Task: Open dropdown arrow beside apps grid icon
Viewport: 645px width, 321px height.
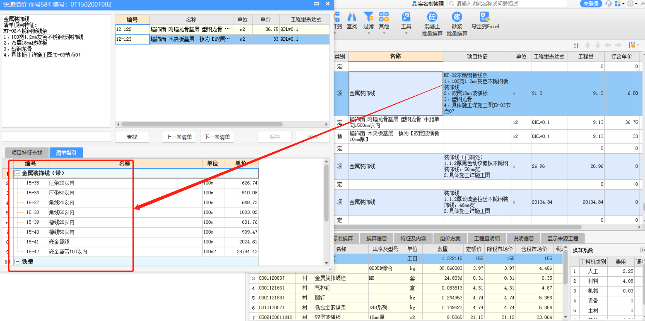Action: [623, 4]
